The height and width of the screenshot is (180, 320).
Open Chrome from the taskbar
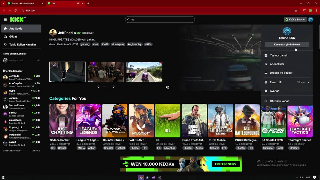[x=141, y=177]
